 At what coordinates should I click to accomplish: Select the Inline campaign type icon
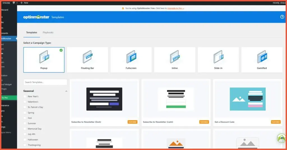point(175,57)
